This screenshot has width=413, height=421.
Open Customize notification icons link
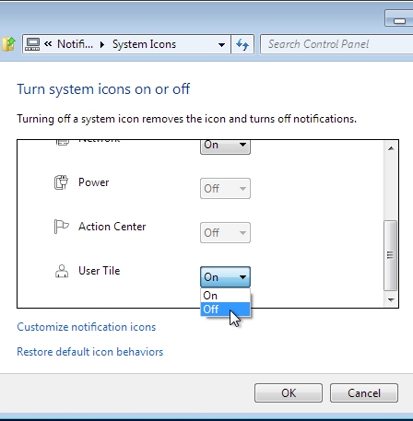(x=87, y=327)
